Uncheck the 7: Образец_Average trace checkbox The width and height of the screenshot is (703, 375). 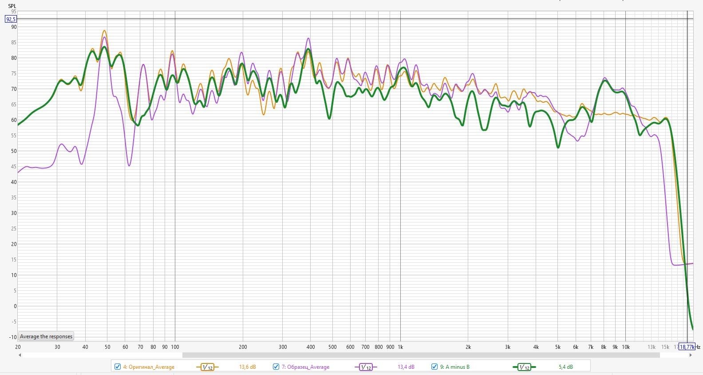(276, 367)
